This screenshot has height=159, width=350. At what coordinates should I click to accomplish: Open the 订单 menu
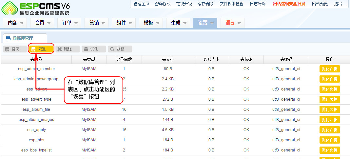69,23
